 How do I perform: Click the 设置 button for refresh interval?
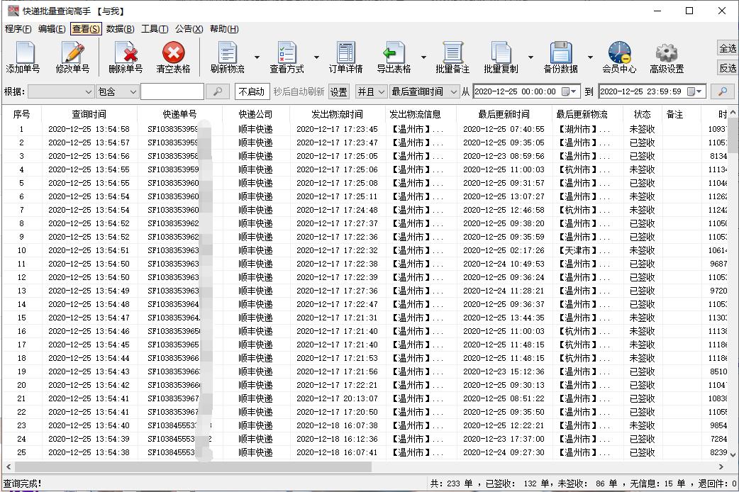[x=338, y=91]
